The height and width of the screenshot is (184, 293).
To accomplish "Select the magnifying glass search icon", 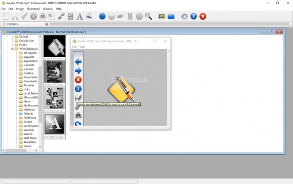I will (149, 16).
